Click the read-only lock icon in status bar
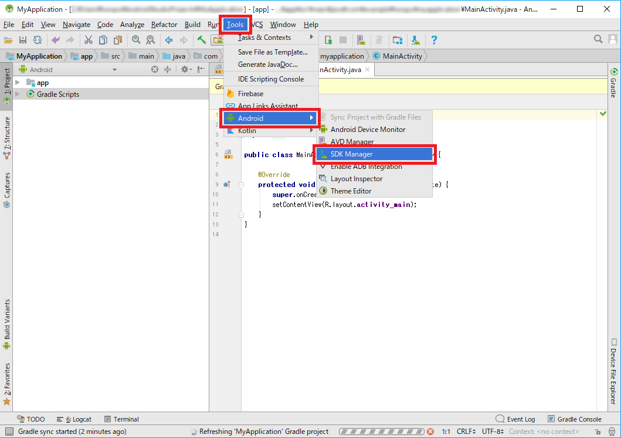Image resolution: width=621 pixels, height=438 pixels. click(x=598, y=432)
